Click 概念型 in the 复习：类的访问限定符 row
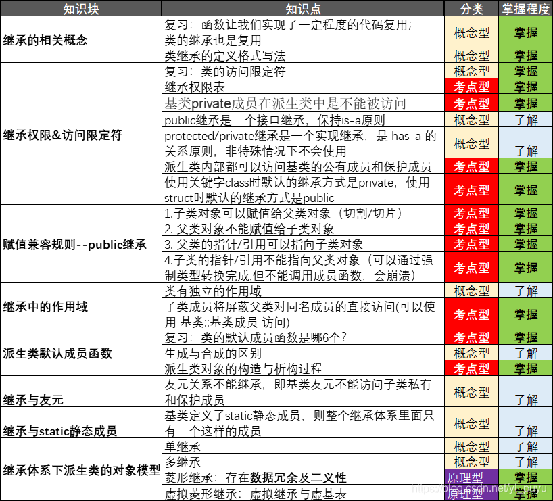The height and width of the screenshot is (501, 553). (471, 70)
